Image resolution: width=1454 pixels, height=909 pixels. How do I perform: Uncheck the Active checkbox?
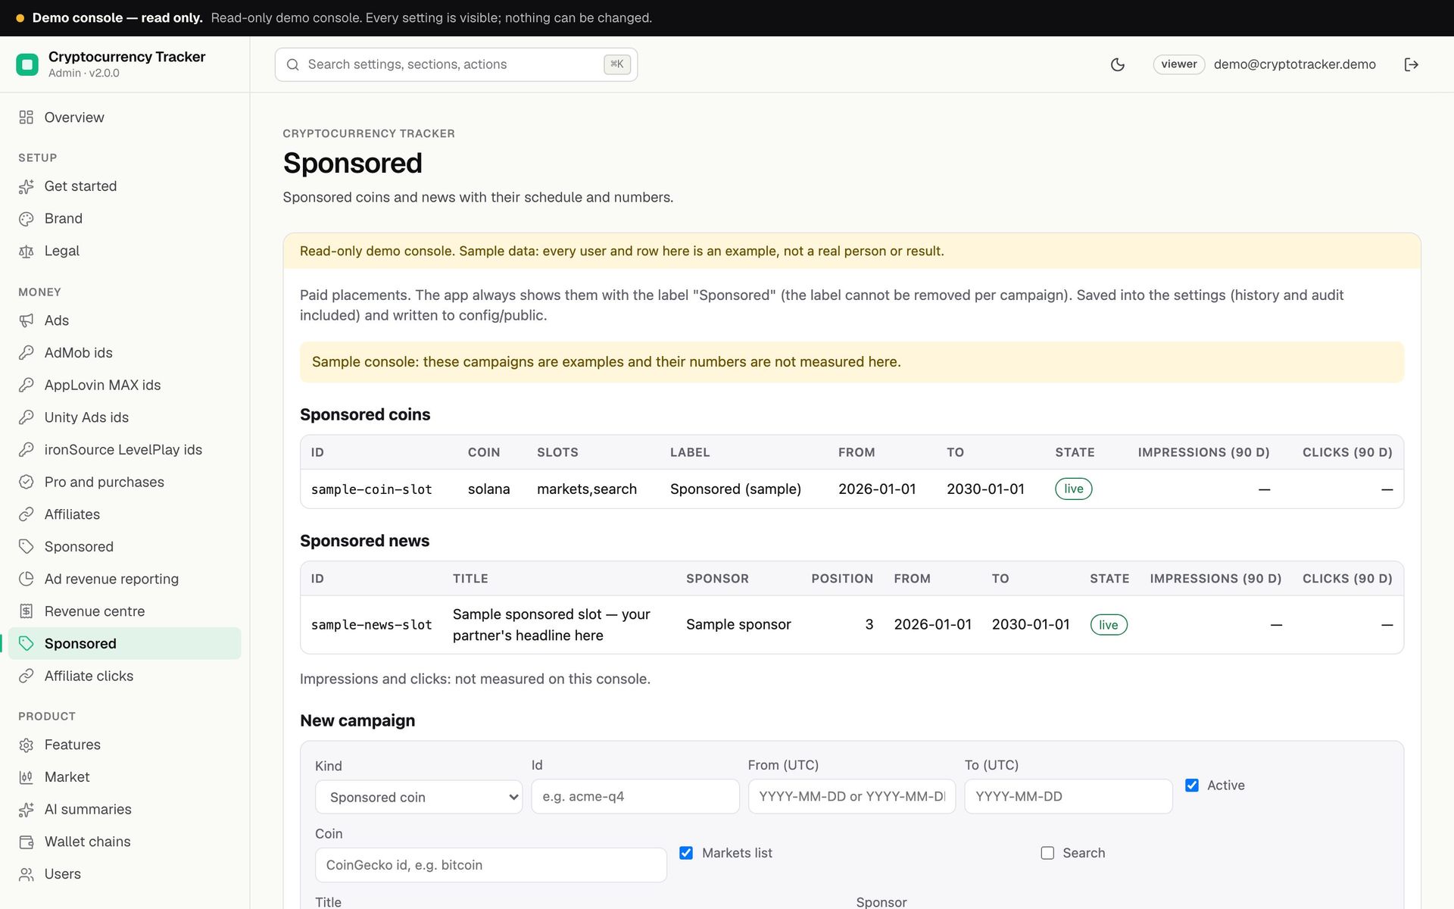coord(1192,786)
